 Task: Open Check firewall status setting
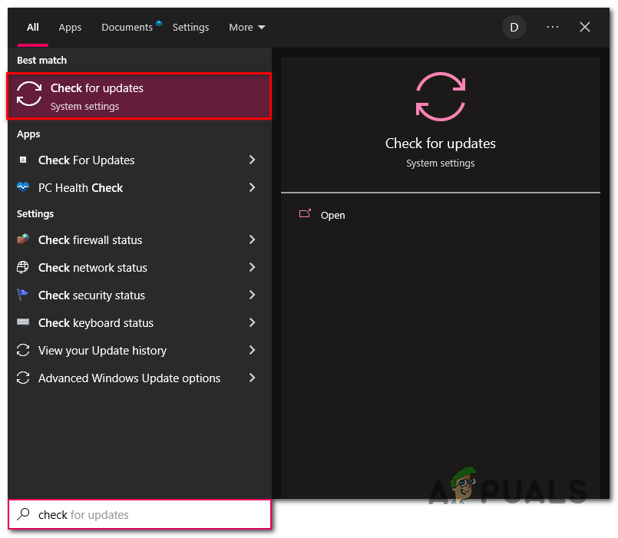pyautogui.click(x=139, y=239)
